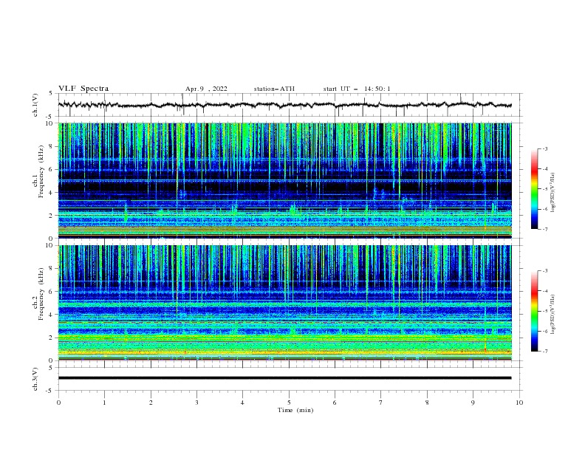Click the "Time (min)" x-axis label

295,410
